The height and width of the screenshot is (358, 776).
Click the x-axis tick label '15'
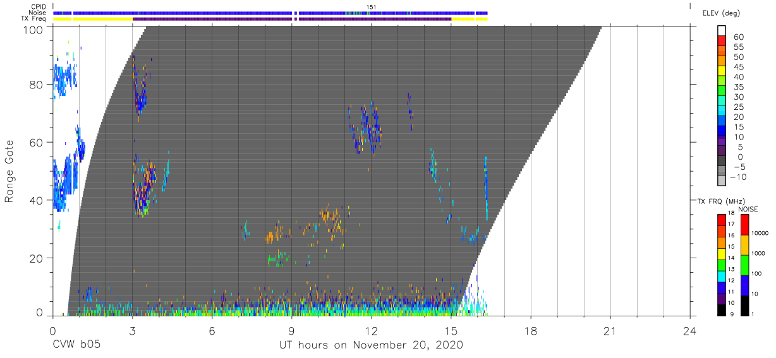pyautogui.click(x=451, y=330)
